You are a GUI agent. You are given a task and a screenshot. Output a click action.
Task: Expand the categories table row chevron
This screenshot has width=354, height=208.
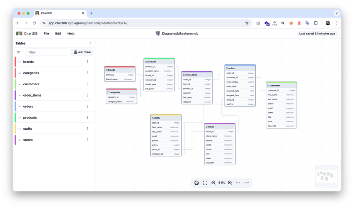(x=20, y=73)
